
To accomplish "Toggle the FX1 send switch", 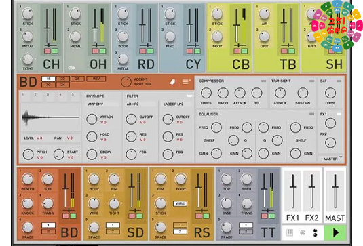I will (x=339, y=114).
